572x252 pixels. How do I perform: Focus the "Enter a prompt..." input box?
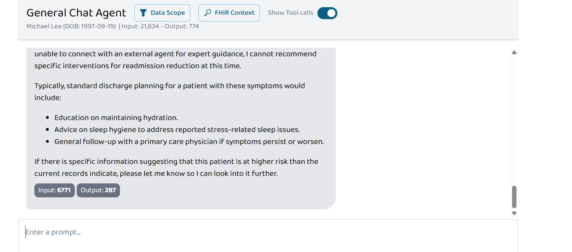tap(268, 235)
